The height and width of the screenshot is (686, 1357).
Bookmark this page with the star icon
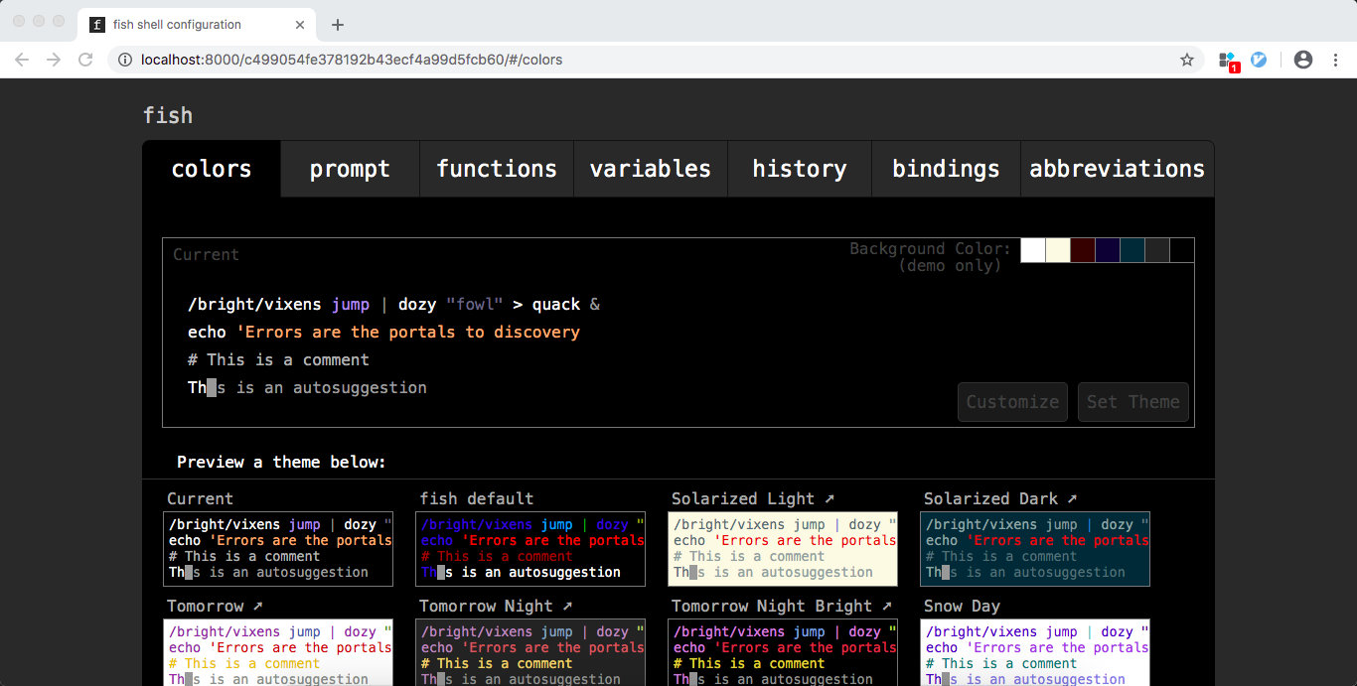point(1186,60)
